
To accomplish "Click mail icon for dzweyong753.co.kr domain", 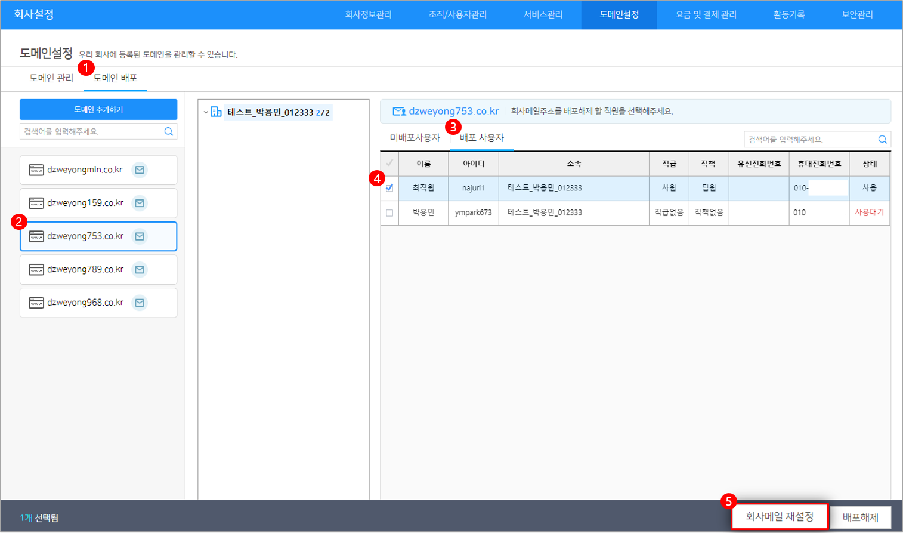I will pyautogui.click(x=140, y=236).
